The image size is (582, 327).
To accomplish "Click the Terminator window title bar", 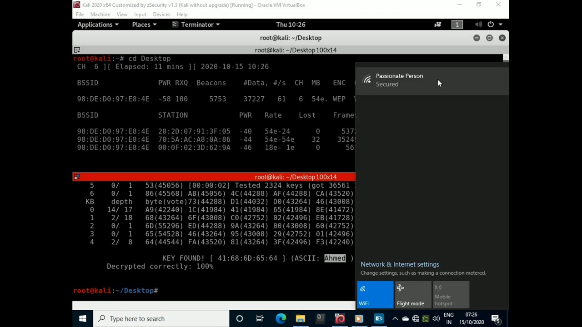I will [291, 38].
